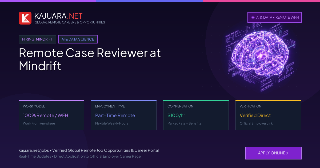Click the AI & DATA SCIENCE tag
Viewport: 320px width, 168px height.
point(78,39)
